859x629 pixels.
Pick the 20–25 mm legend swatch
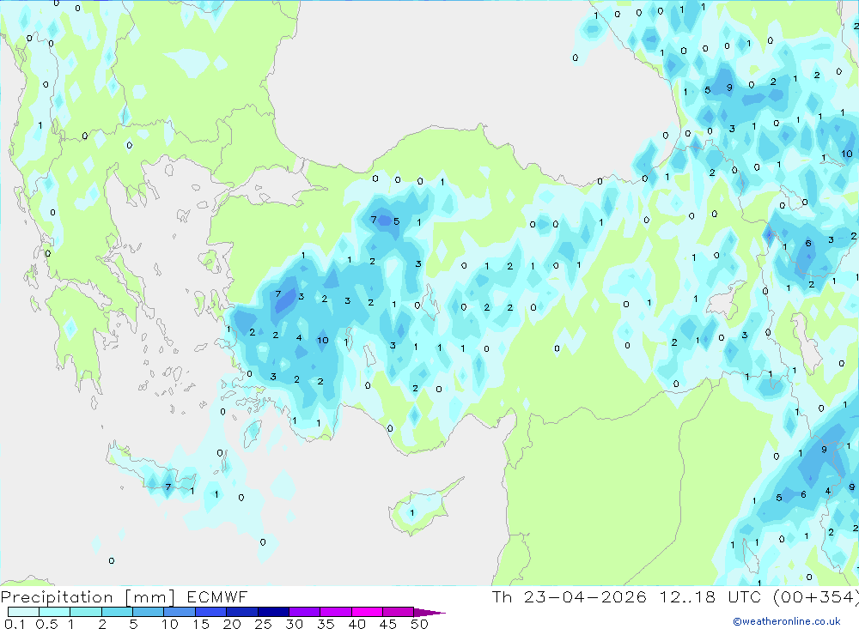coord(242,612)
